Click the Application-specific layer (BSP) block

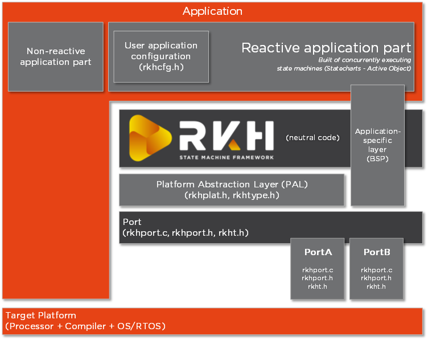pos(377,145)
